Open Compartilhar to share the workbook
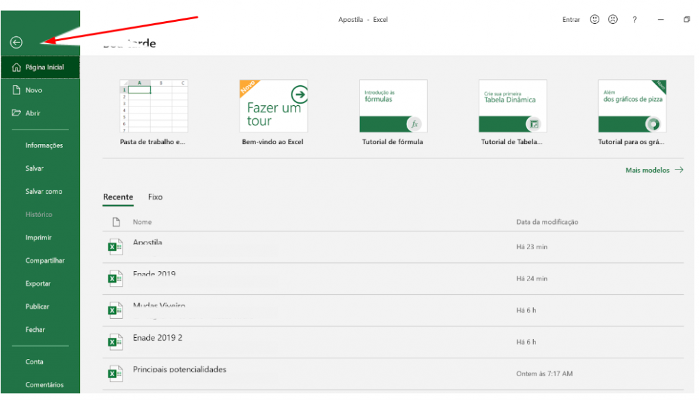This screenshot has width=699, height=400. [x=45, y=260]
